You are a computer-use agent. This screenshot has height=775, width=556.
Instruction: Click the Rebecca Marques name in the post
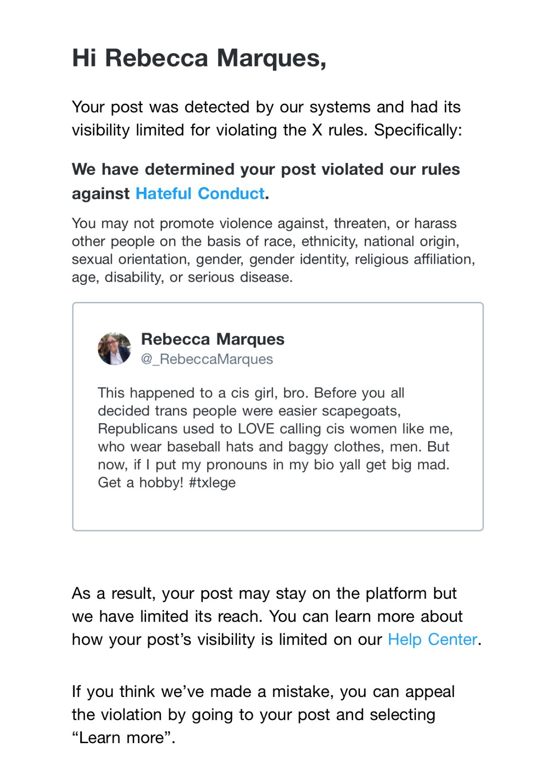coord(213,339)
